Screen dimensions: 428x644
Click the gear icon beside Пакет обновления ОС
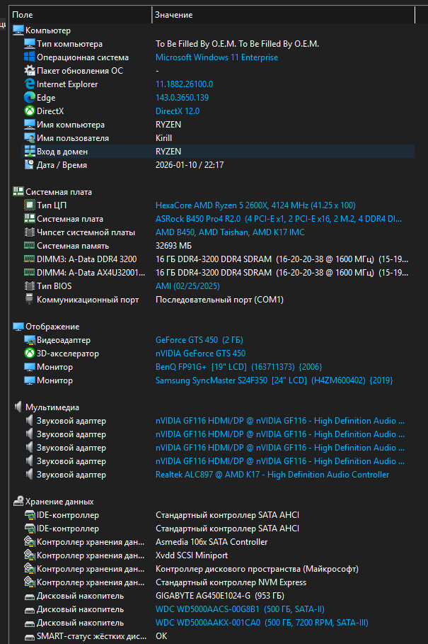pos(30,71)
